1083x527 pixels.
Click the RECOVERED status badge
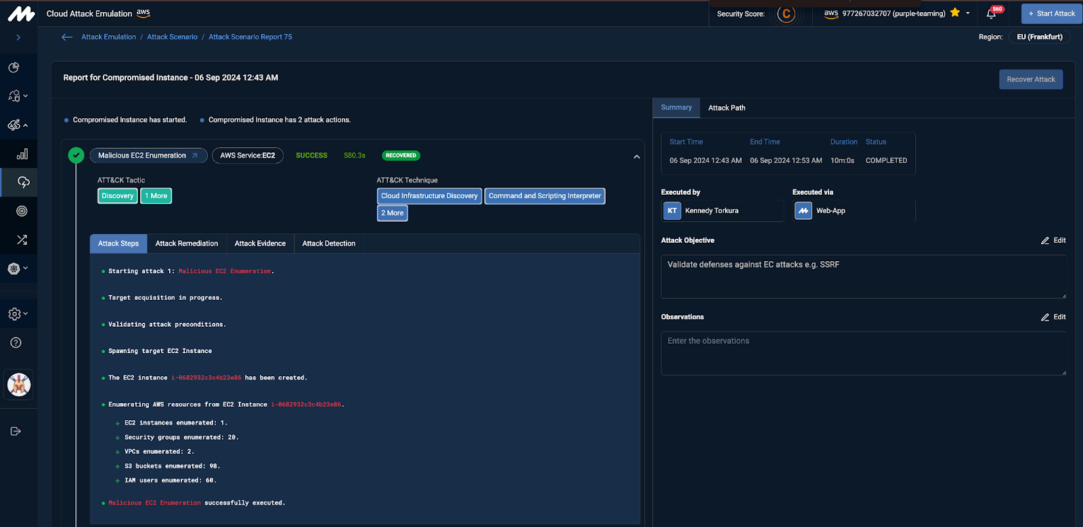pyautogui.click(x=401, y=156)
